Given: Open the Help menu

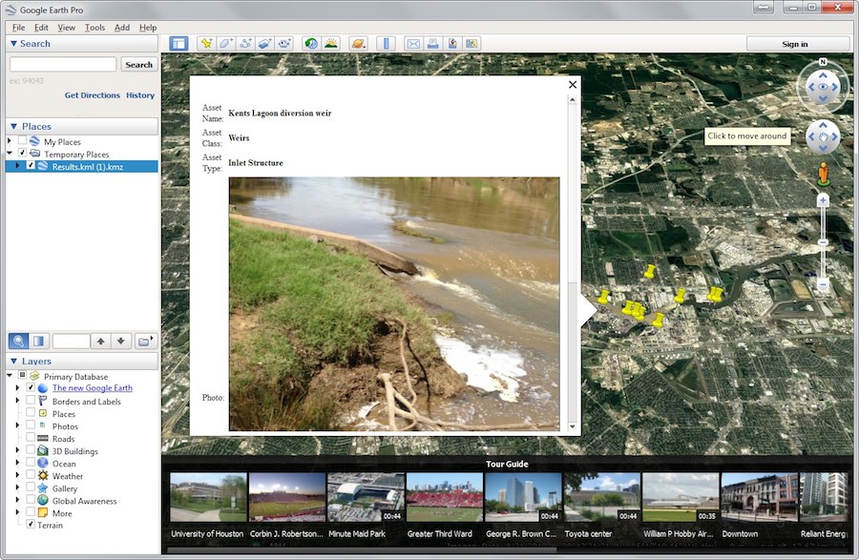Looking at the screenshot, I should (148, 28).
